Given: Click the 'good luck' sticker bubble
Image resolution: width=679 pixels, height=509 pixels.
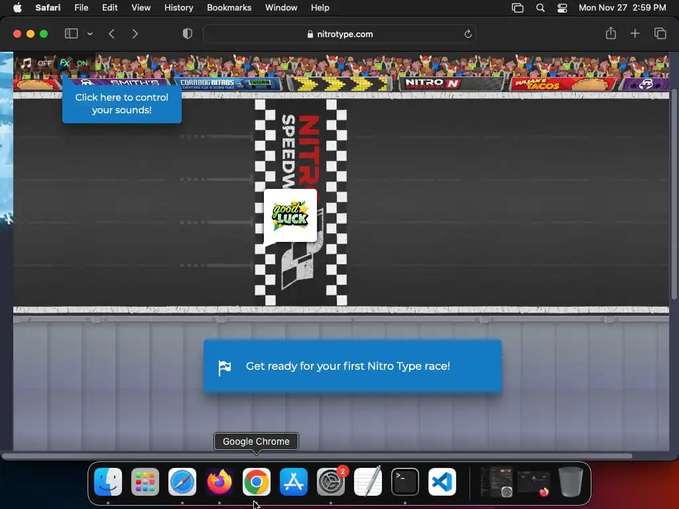Looking at the screenshot, I should (x=290, y=215).
